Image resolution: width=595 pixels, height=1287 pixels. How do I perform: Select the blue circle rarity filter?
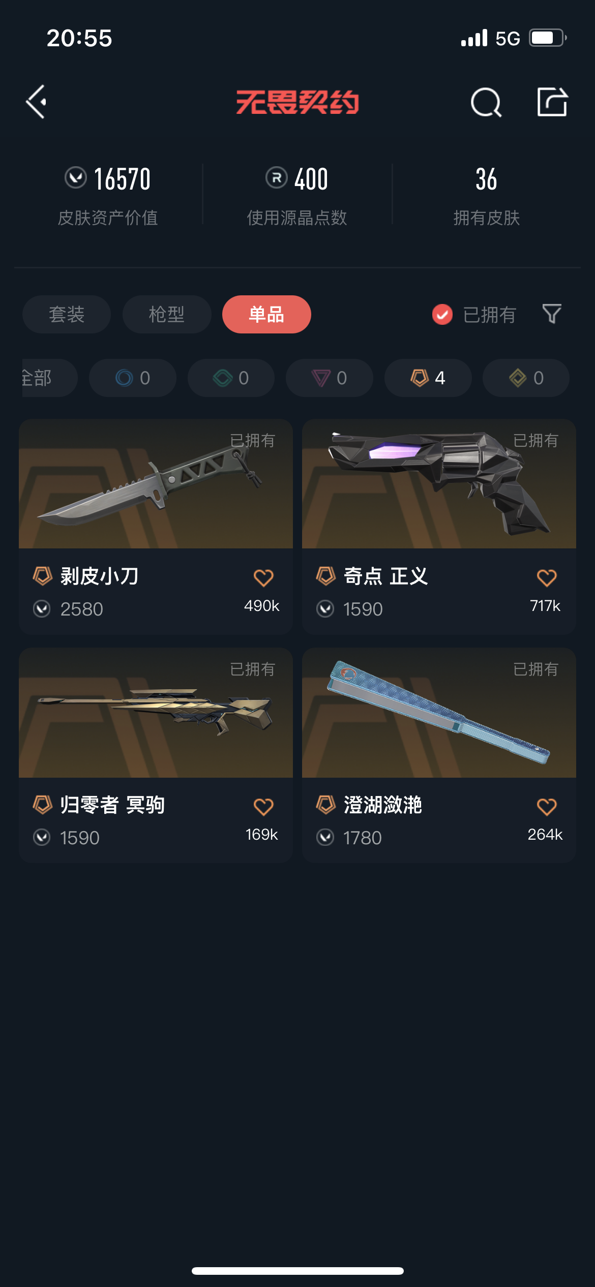tap(133, 378)
